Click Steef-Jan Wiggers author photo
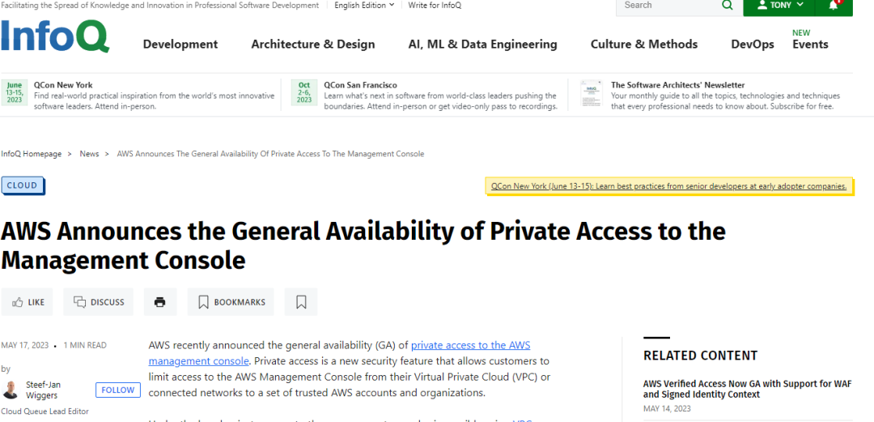 (x=10, y=390)
